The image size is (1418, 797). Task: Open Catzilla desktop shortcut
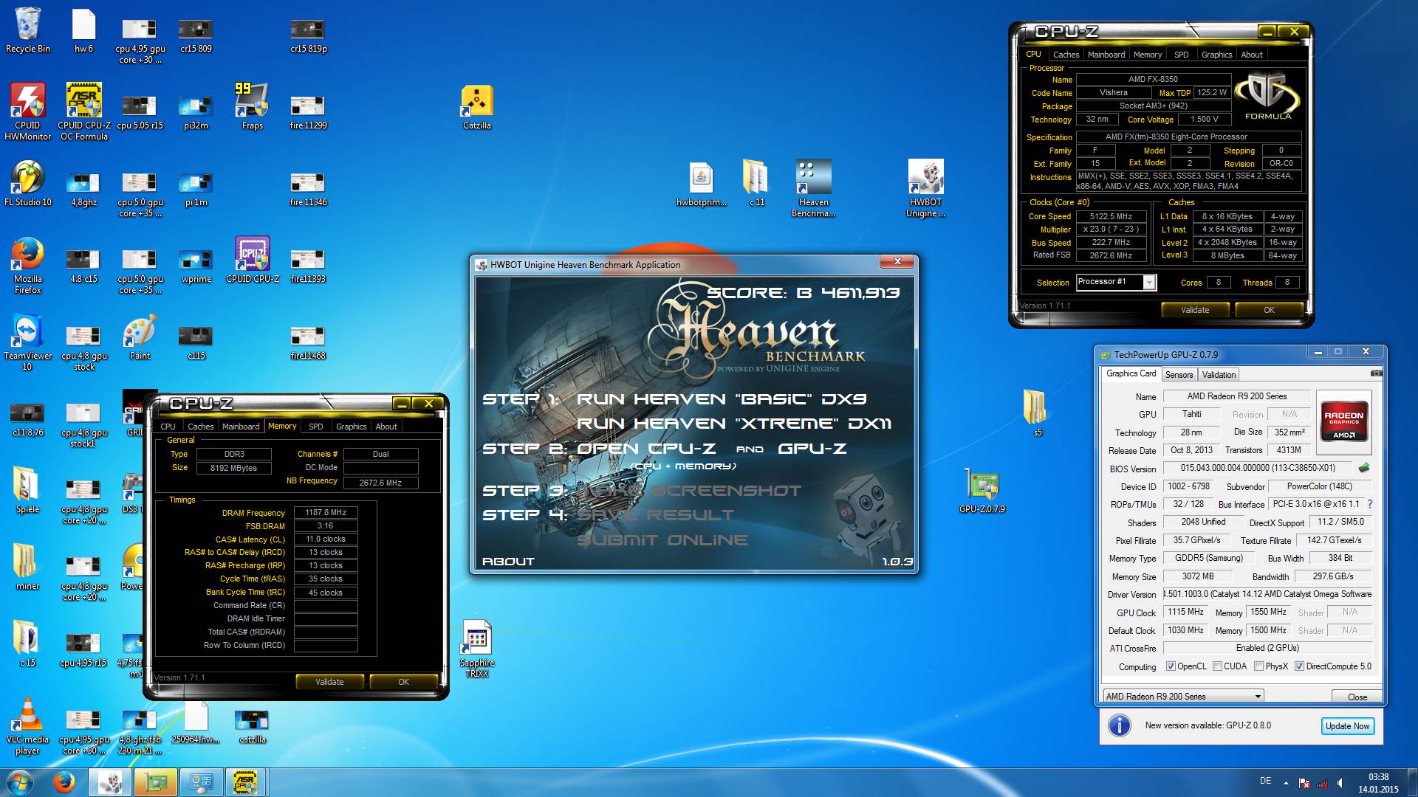tap(476, 106)
